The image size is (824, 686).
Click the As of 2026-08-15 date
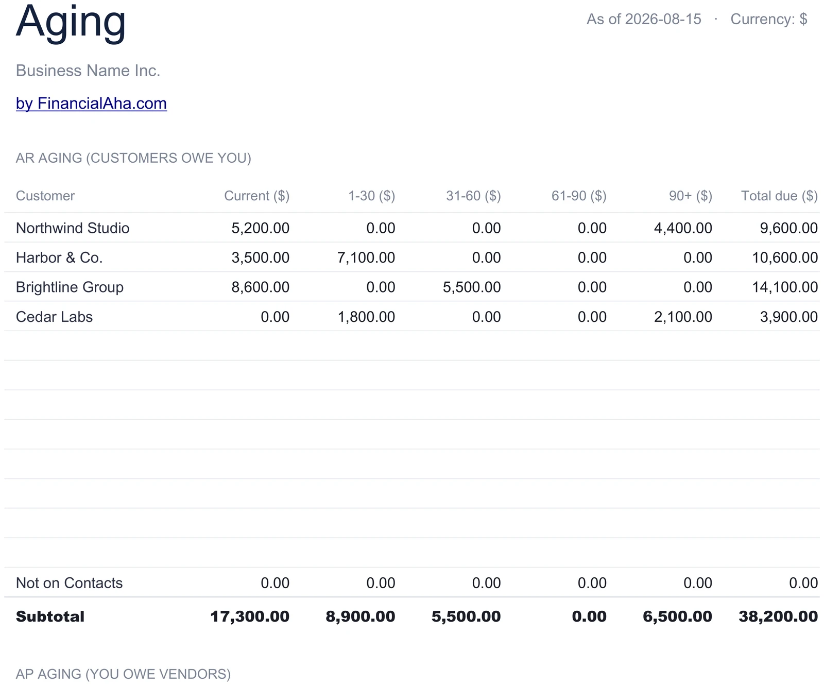pyautogui.click(x=644, y=19)
